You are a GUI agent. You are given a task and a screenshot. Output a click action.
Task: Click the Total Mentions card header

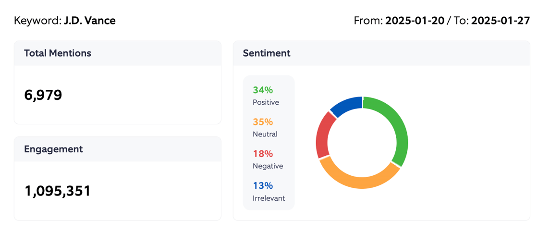[x=58, y=53]
